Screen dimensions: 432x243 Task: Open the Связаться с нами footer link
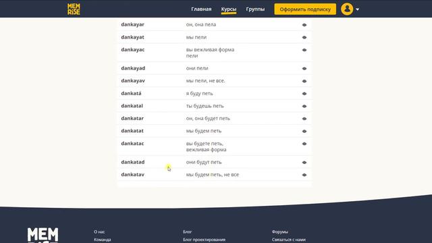[289, 240]
